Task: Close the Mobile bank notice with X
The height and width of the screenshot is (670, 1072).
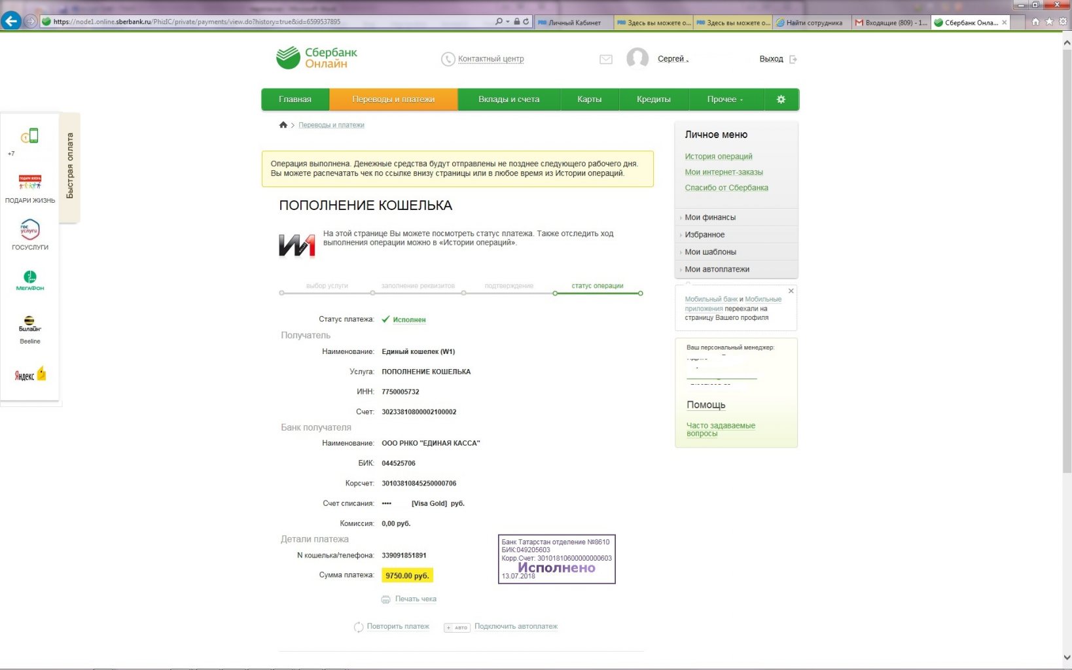Action: (791, 291)
